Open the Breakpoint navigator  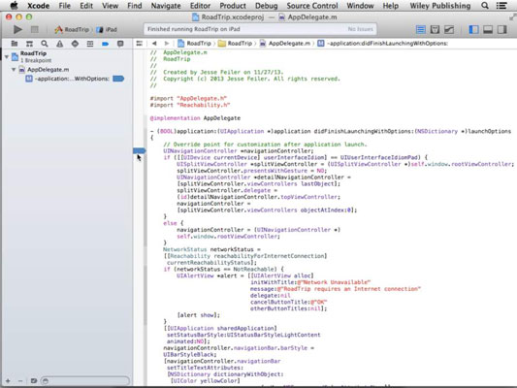click(x=105, y=44)
